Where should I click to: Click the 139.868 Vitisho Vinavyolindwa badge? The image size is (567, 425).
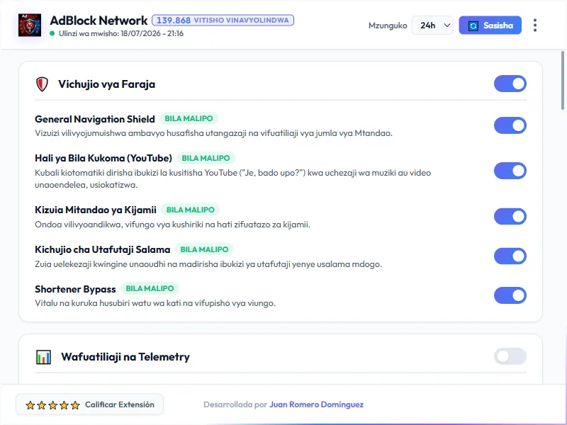223,21
